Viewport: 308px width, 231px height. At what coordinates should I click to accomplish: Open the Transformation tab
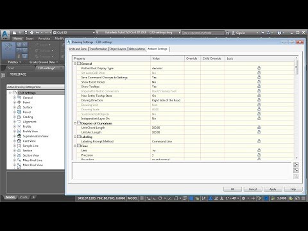98,49
